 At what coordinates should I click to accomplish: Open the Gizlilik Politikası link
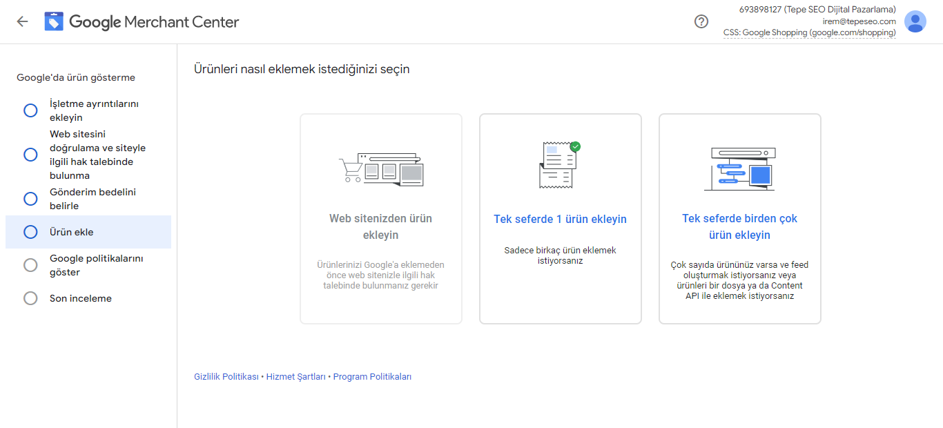tap(226, 377)
